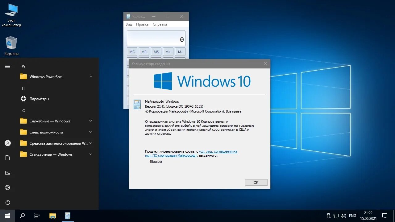Image resolution: width=395 pixels, height=222 pixels.
Task: Click the MC memory clear button
Action: 132,52
